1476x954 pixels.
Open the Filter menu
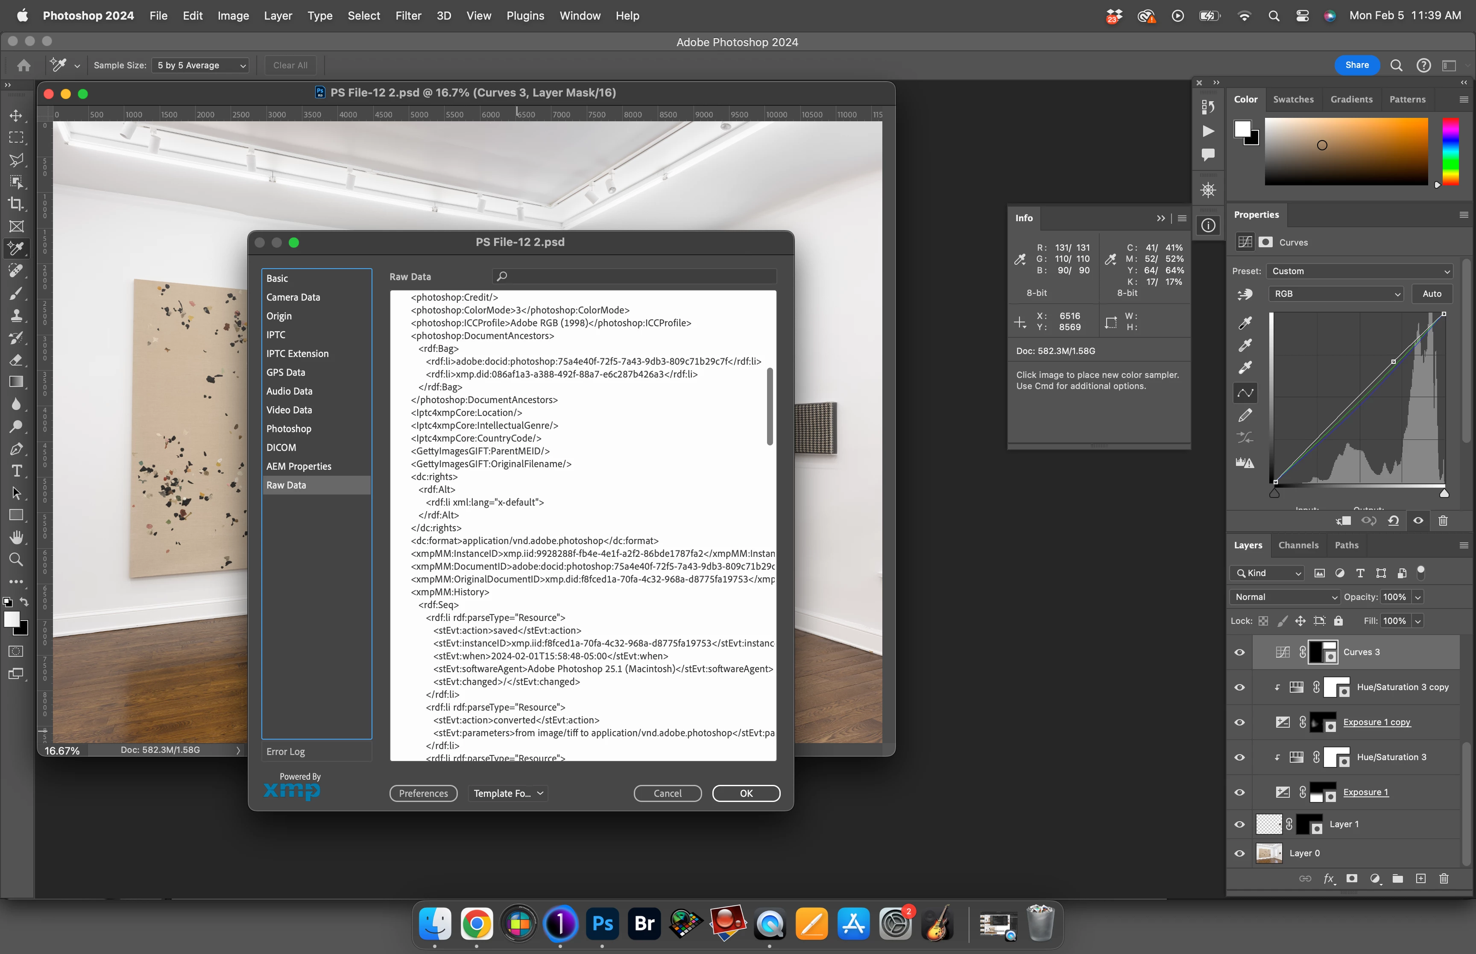click(408, 15)
